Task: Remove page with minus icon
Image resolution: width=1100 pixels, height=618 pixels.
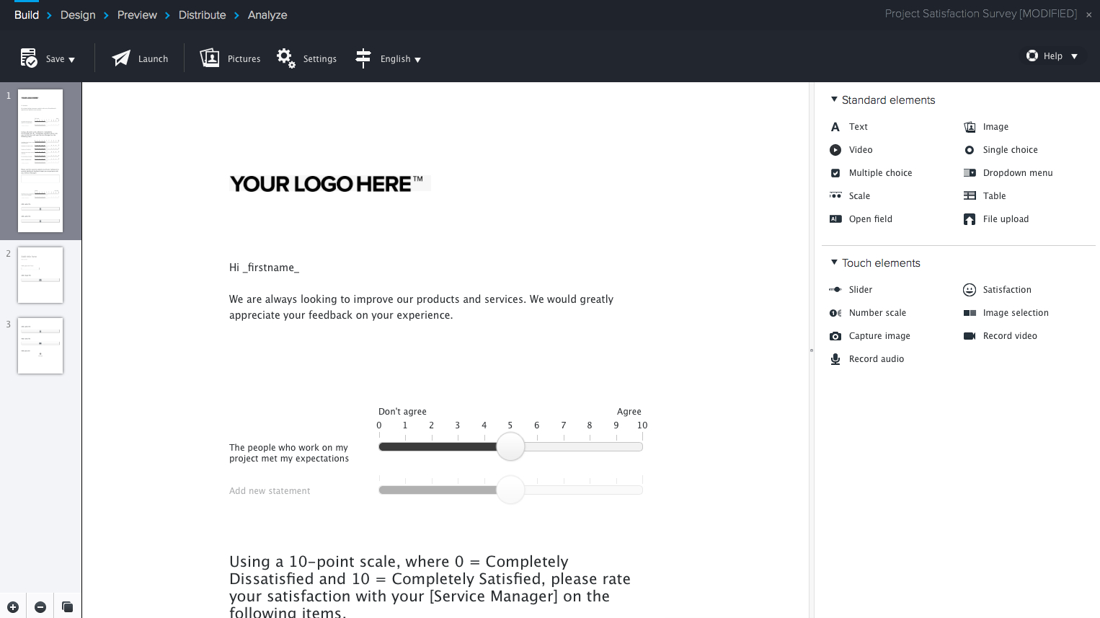Action: point(40,607)
